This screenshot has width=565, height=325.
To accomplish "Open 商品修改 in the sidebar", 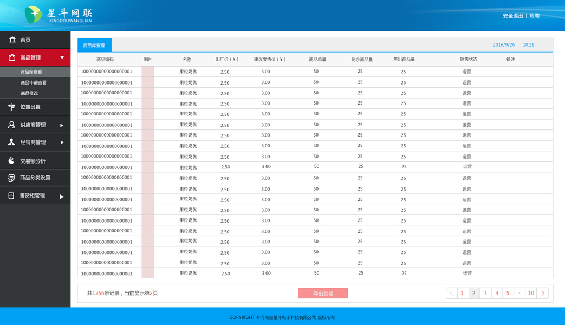I will (35, 93).
